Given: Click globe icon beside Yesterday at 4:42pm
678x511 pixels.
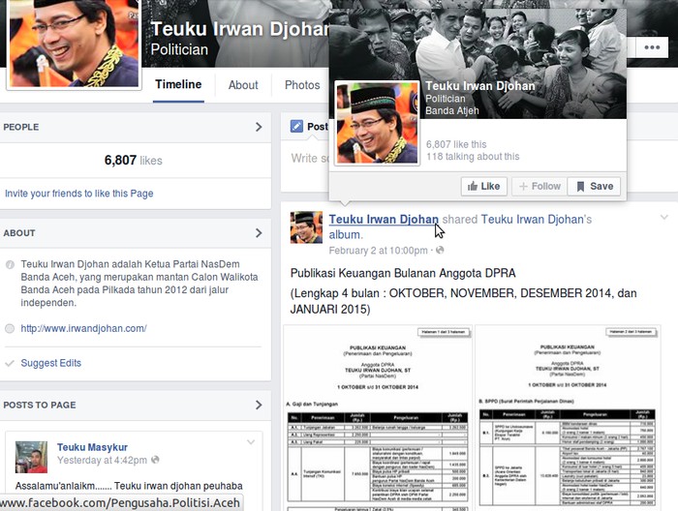Looking at the screenshot, I should coord(155,460).
